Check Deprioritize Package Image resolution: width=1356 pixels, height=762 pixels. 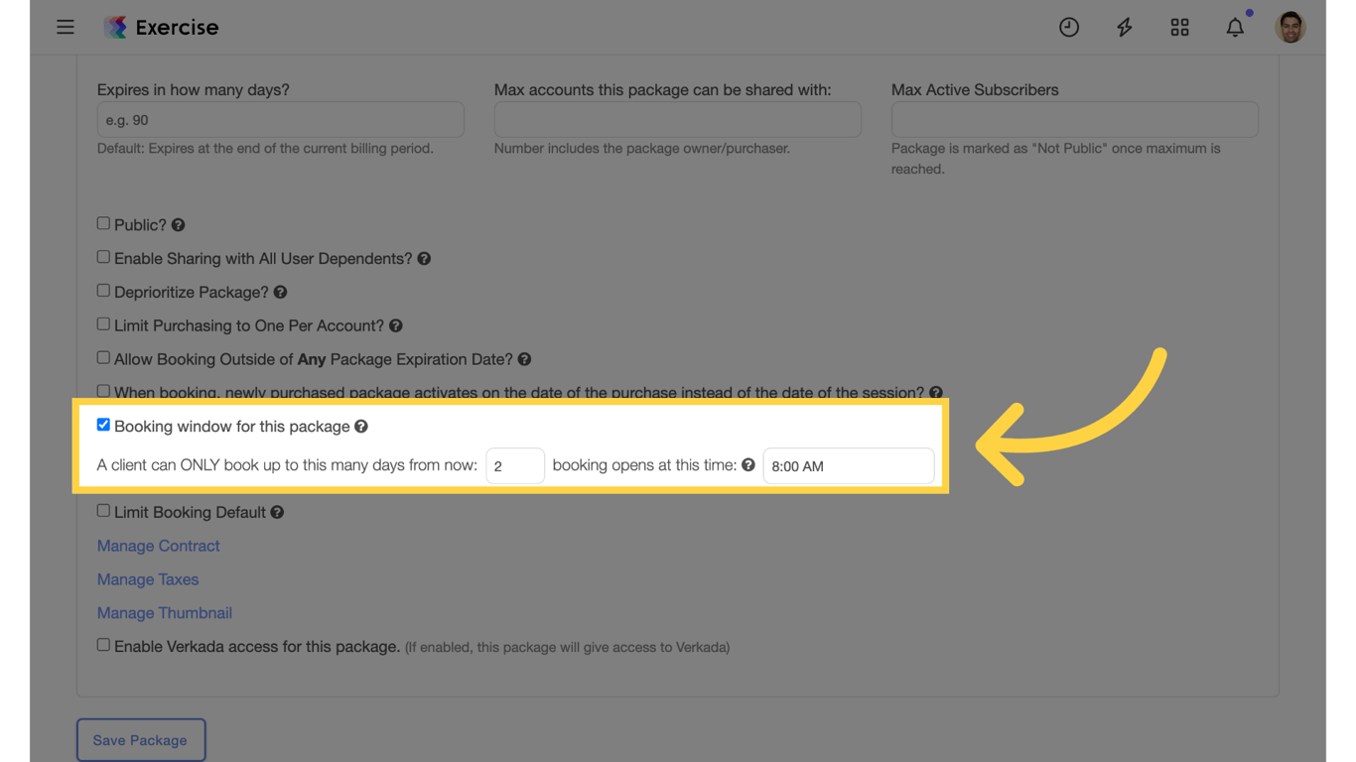point(103,290)
